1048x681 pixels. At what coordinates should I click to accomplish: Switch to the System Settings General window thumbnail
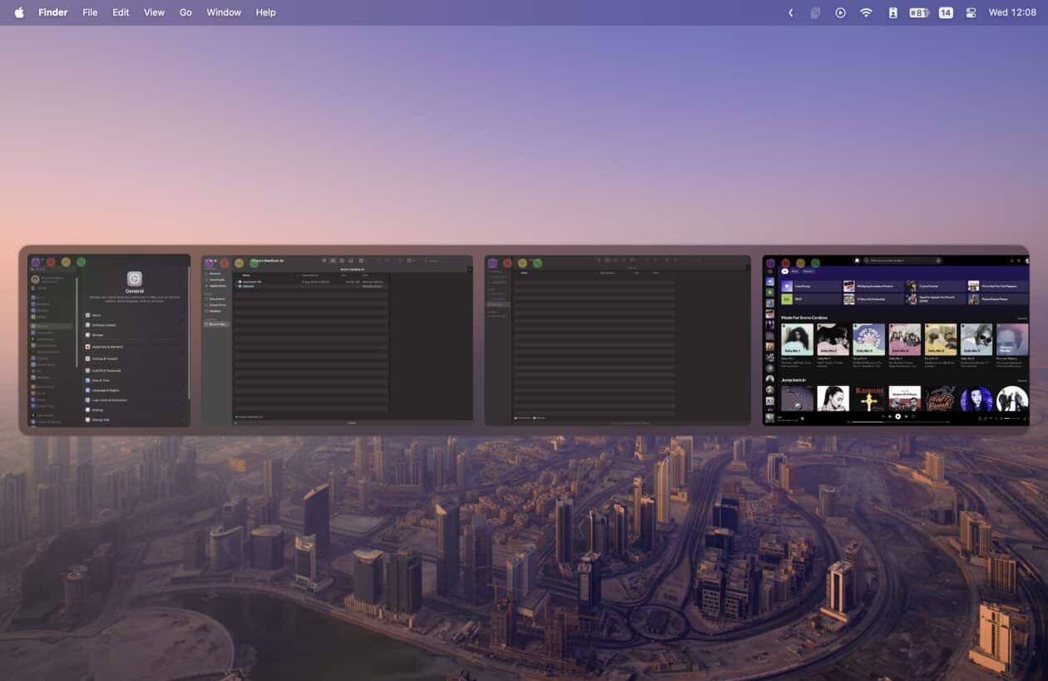point(109,341)
